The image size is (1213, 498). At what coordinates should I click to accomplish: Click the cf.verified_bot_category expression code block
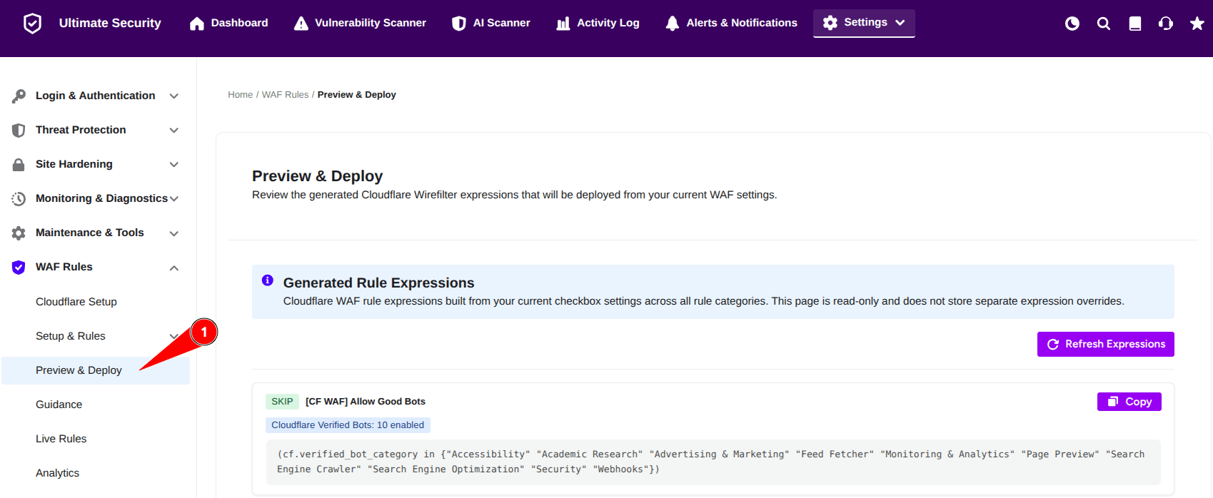(713, 462)
